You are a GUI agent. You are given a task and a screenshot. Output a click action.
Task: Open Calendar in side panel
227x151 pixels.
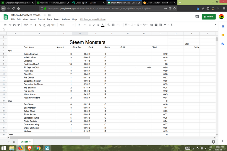click(x=223, y=27)
